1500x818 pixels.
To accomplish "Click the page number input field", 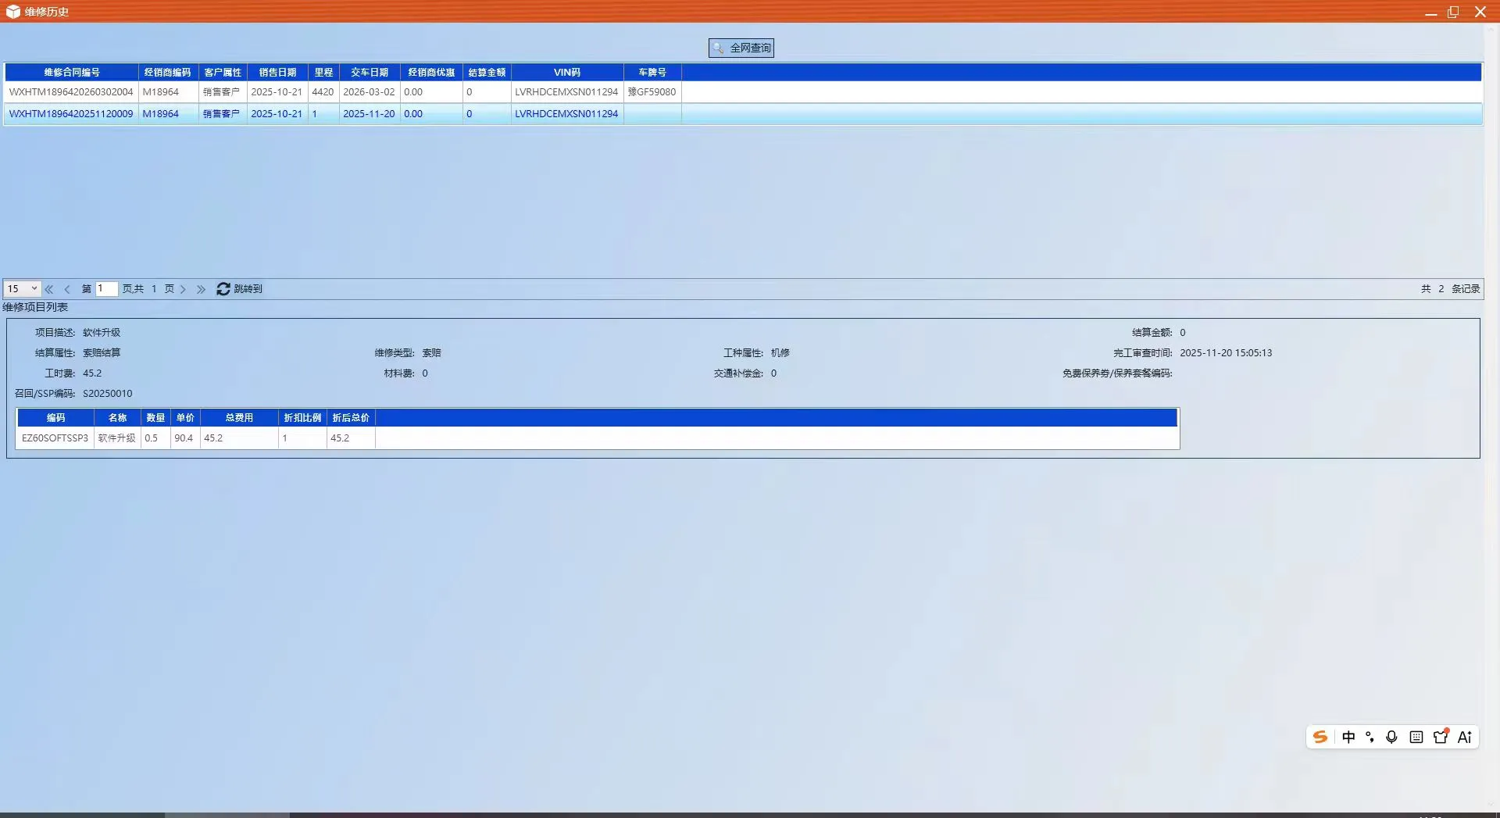I will click(x=106, y=289).
